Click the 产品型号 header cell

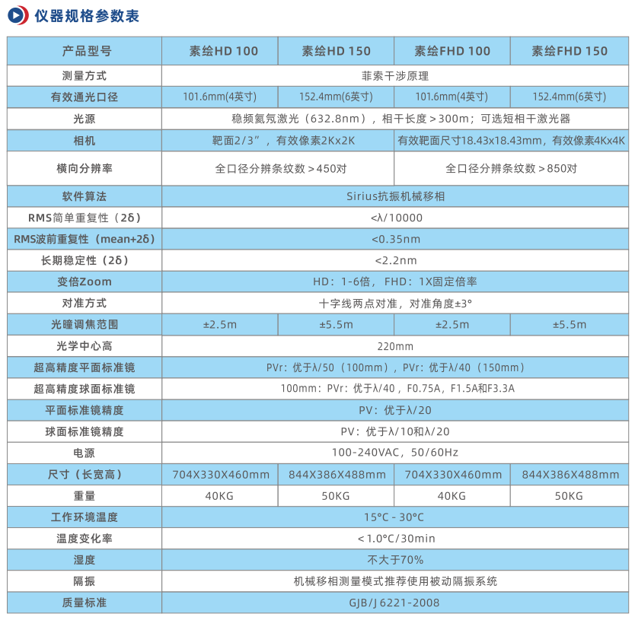pyautogui.click(x=85, y=52)
